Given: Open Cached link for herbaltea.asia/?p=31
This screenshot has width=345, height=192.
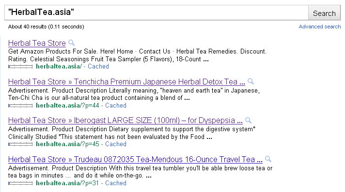Looking at the screenshot, I should point(115,183).
